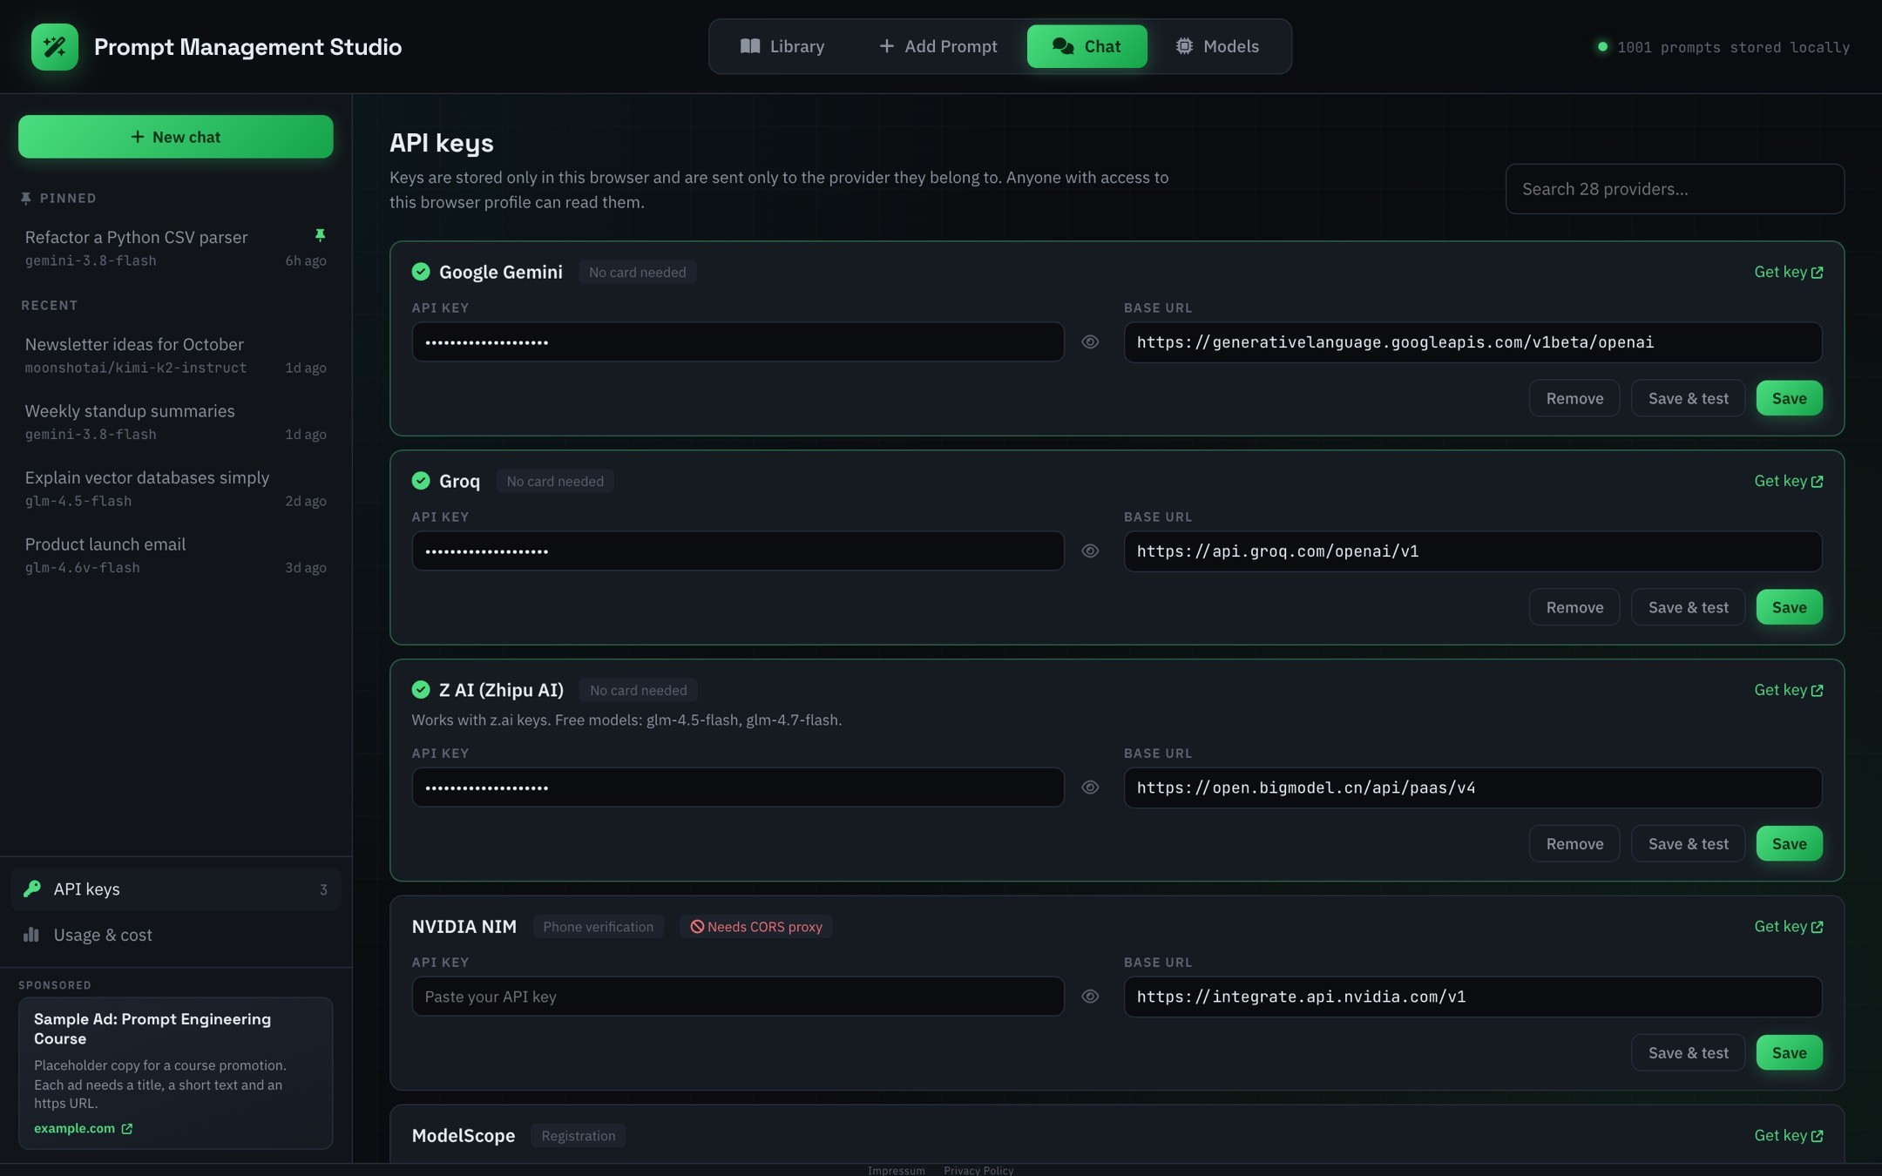Open Get key link for ModelScope

(x=1788, y=1136)
